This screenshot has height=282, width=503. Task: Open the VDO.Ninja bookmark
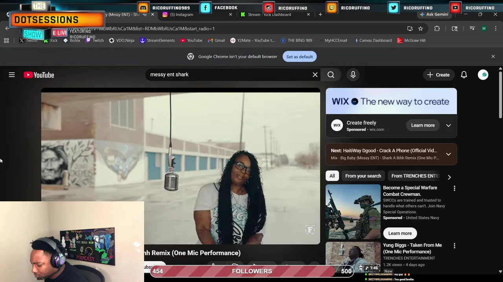(121, 40)
